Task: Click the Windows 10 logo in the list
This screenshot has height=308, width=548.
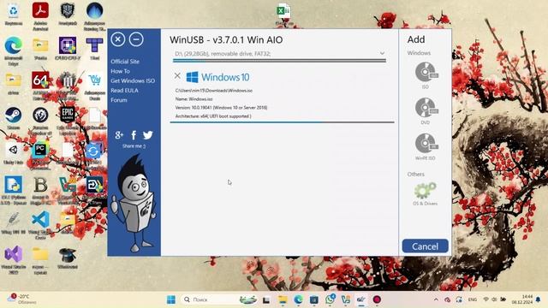Action: coord(217,77)
